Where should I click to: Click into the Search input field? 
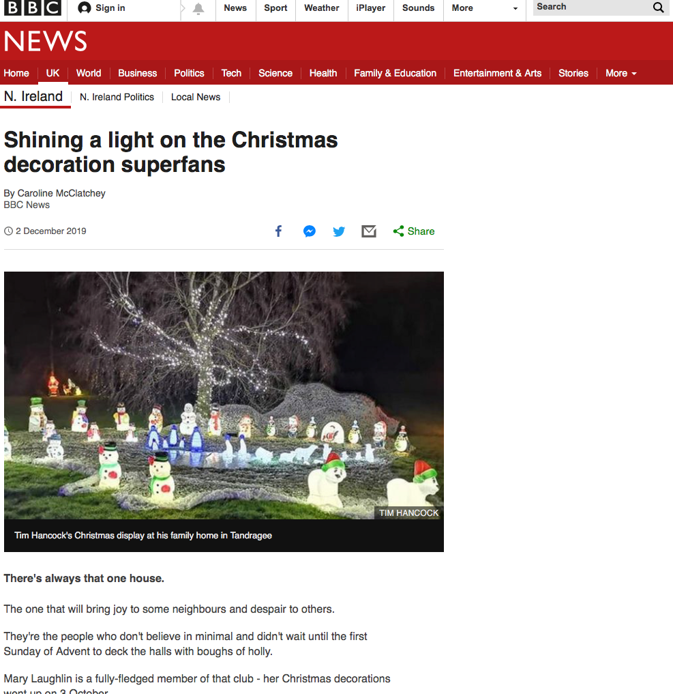click(x=592, y=8)
